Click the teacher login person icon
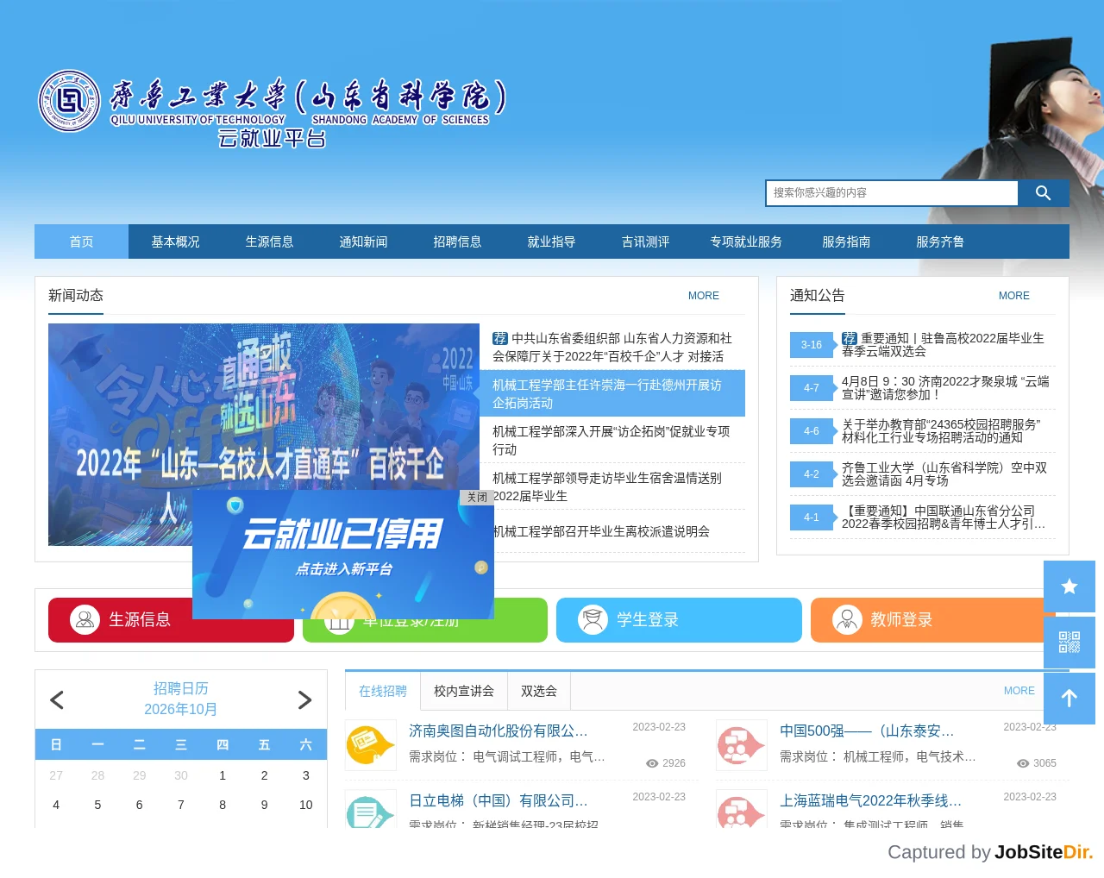Image resolution: width=1104 pixels, height=878 pixels. pos(847,619)
